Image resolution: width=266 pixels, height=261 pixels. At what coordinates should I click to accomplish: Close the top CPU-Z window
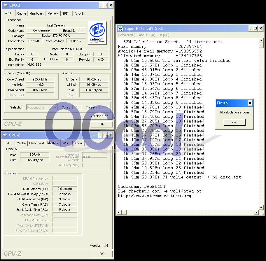tap(111, 6)
